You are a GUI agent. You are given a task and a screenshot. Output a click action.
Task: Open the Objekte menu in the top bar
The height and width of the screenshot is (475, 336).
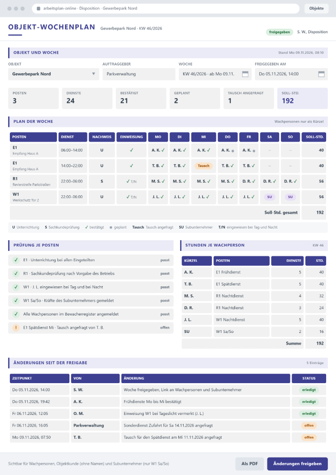click(316, 9)
